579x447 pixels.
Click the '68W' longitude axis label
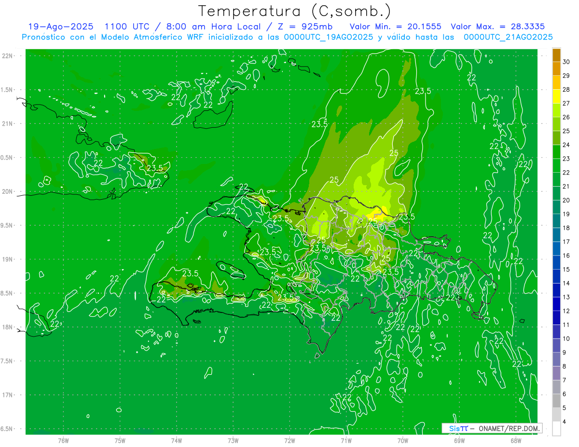tap(516, 441)
